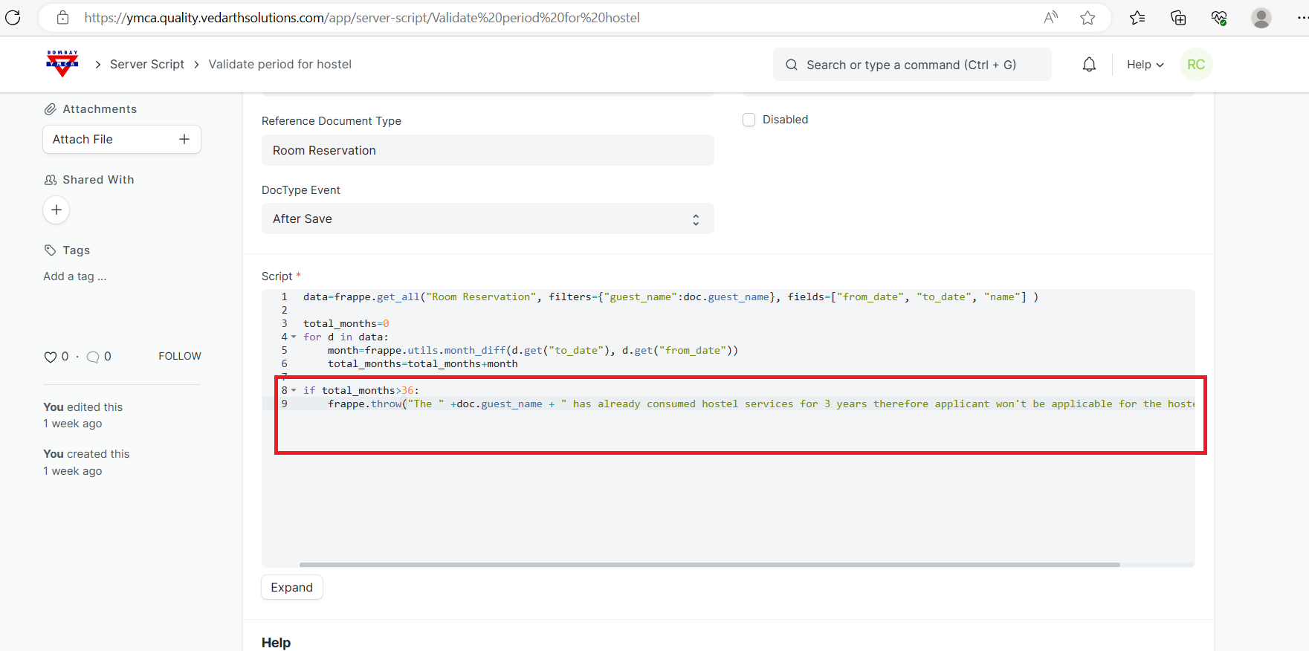The height and width of the screenshot is (651, 1309).
Task: Click the comment bubble icon
Action: [x=93, y=357]
